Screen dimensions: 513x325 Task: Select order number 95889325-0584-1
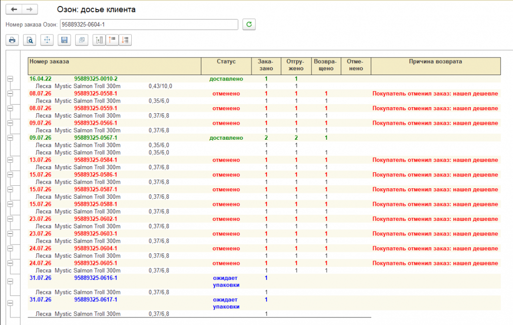coord(96,160)
